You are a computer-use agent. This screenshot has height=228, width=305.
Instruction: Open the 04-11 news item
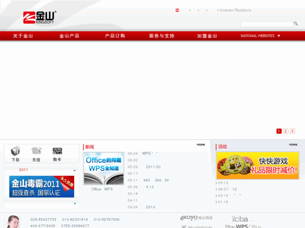[133, 200]
